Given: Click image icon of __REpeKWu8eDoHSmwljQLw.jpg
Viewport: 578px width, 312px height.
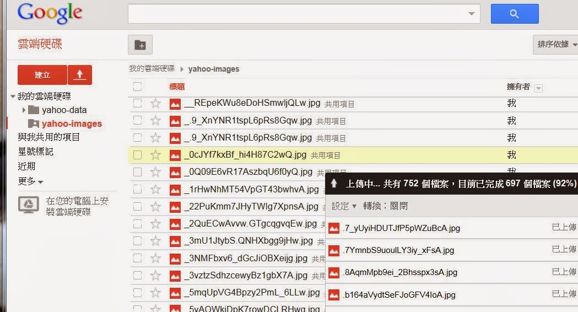Looking at the screenshot, I should [175, 104].
